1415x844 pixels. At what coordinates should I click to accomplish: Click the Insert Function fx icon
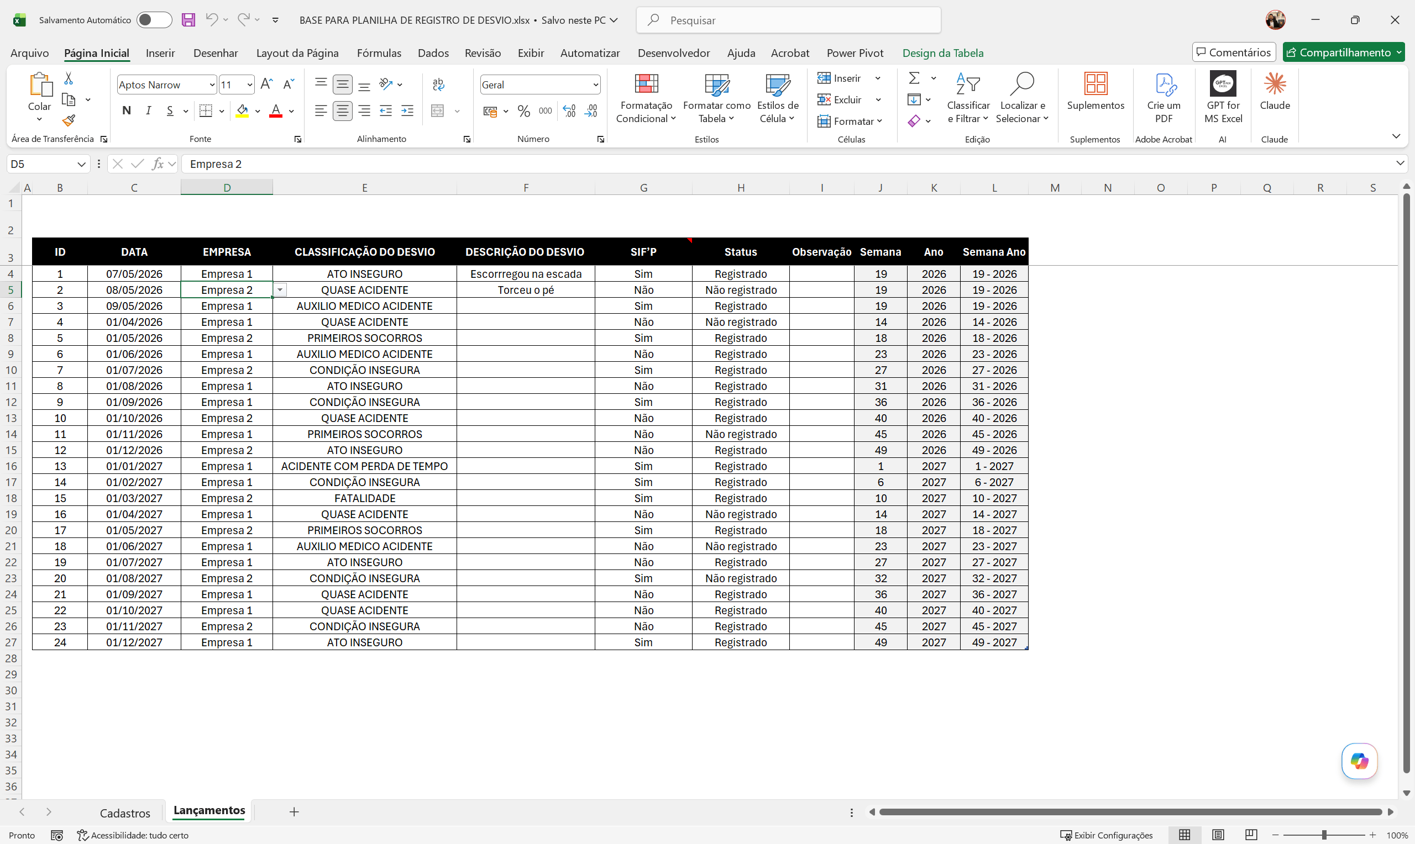click(x=158, y=164)
